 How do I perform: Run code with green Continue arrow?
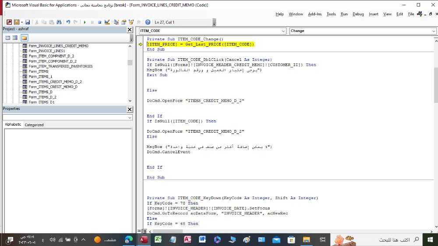point(85,22)
